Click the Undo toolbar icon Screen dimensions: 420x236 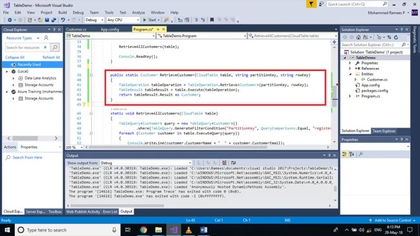pyautogui.click(x=63, y=20)
